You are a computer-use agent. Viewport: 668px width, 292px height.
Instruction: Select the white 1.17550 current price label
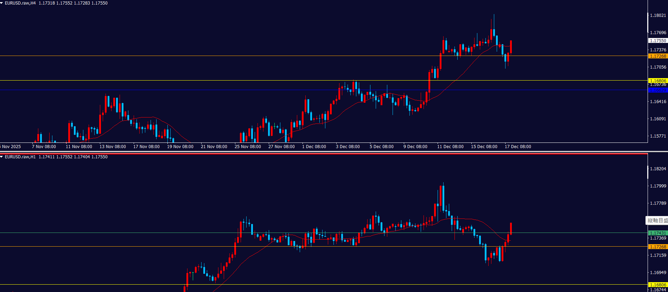[657, 41]
